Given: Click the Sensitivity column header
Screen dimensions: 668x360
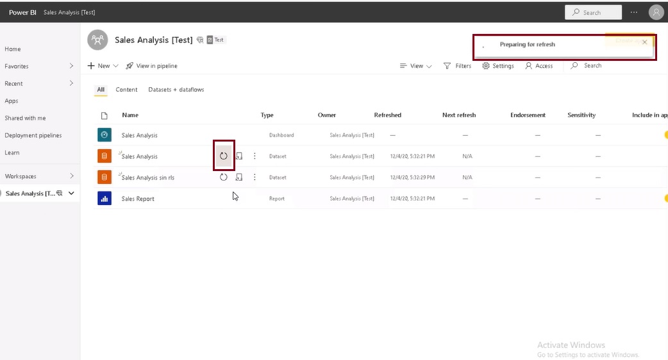Looking at the screenshot, I should (581, 115).
